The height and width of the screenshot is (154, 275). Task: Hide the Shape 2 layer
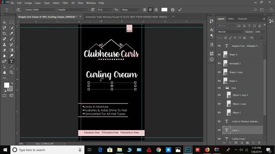(x=219, y=55)
